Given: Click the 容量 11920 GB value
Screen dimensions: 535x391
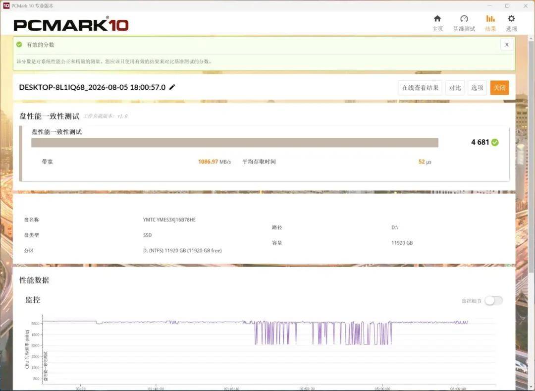Looking at the screenshot, I should point(402,243).
